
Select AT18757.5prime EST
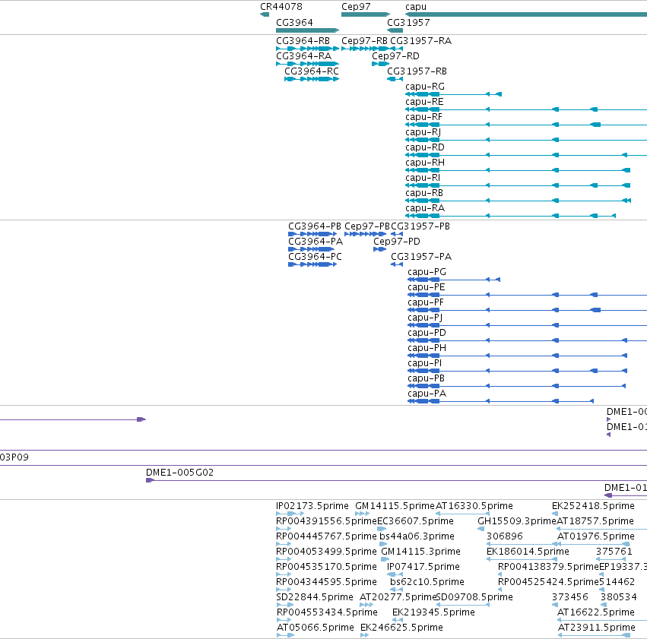(x=602, y=529)
